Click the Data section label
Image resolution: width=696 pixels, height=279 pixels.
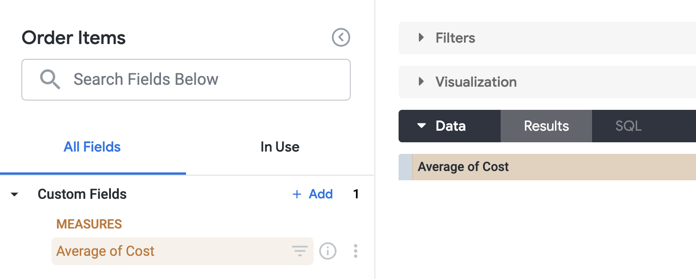click(449, 126)
